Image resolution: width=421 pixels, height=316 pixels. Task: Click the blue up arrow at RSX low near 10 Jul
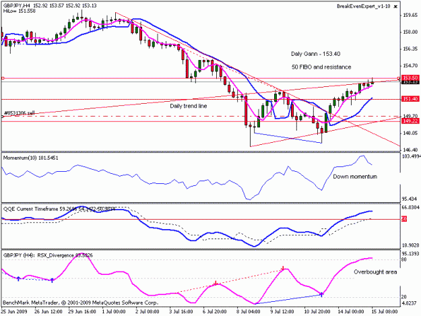(x=322, y=294)
